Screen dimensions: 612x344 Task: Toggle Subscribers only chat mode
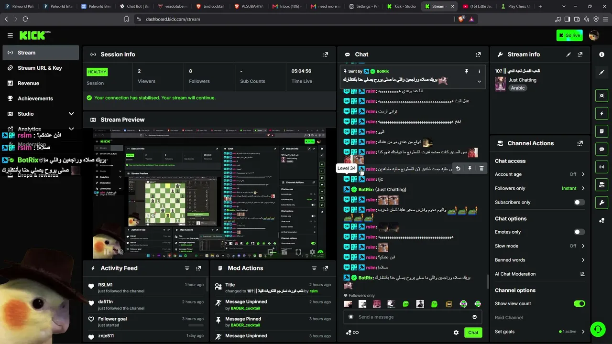point(579,202)
